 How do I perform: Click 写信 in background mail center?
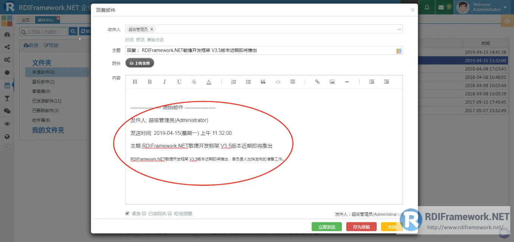(x=51, y=45)
